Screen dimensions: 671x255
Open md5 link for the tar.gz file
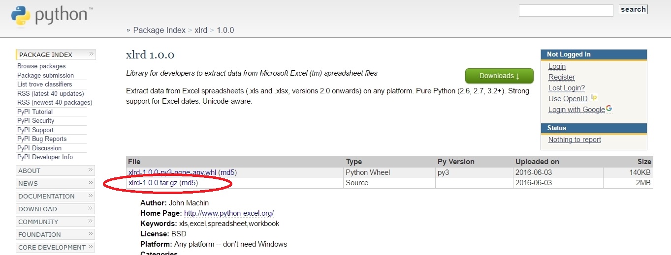189,183
